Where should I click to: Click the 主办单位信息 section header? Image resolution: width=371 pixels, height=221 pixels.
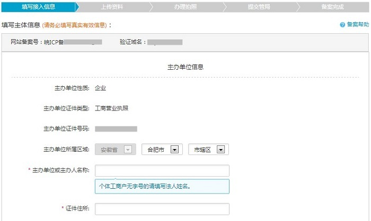click(x=185, y=67)
